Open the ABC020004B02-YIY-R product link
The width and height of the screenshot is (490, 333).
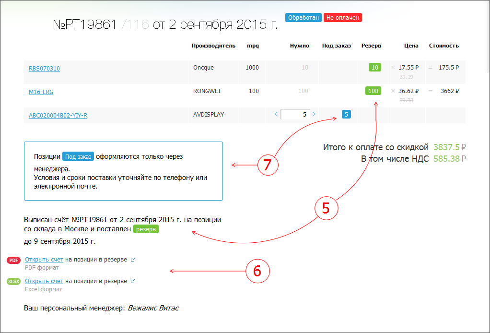point(58,115)
